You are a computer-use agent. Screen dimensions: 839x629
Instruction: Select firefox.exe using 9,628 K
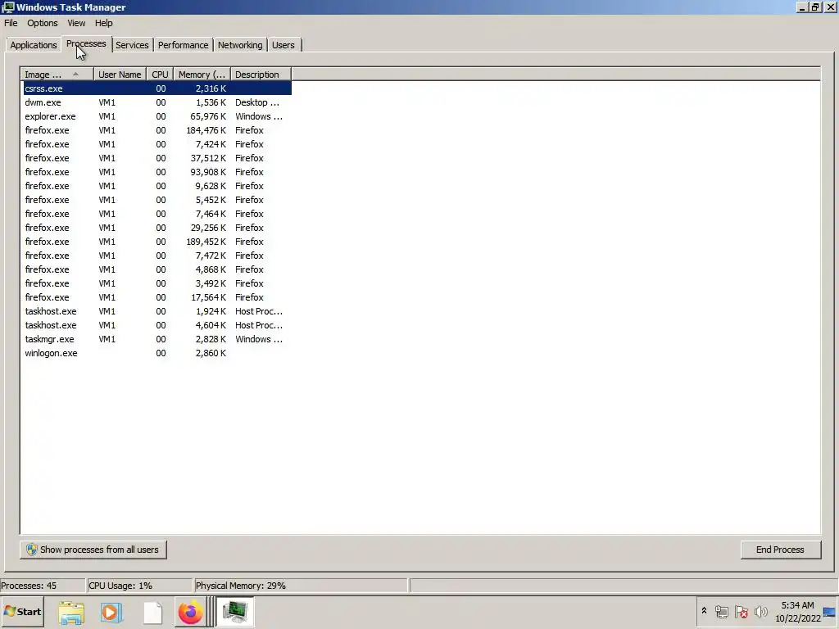point(156,186)
